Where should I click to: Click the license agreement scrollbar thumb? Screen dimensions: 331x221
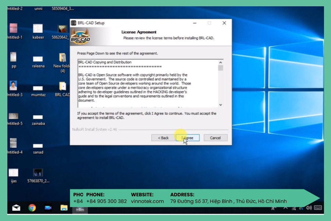[221, 68]
